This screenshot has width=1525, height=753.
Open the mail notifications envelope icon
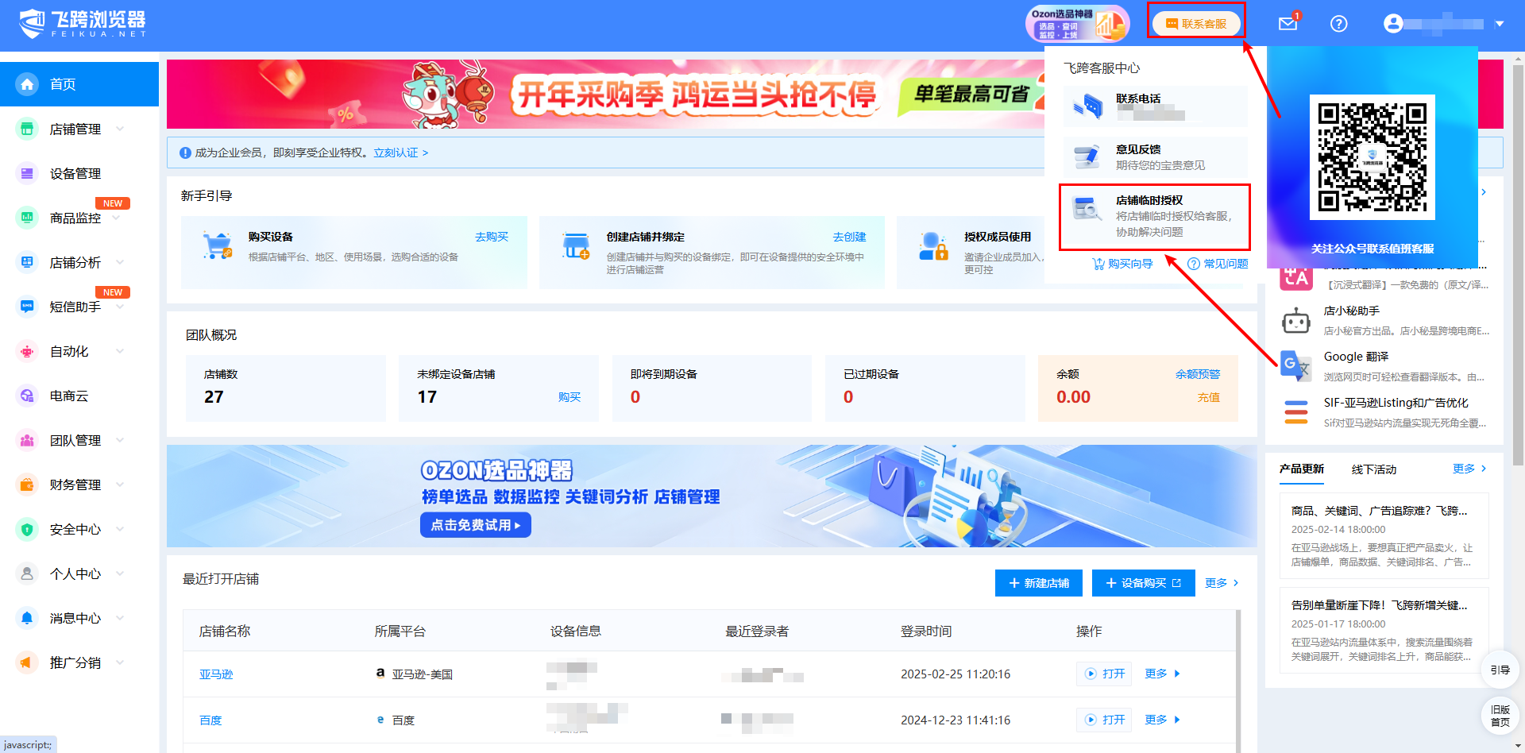pos(1288,24)
